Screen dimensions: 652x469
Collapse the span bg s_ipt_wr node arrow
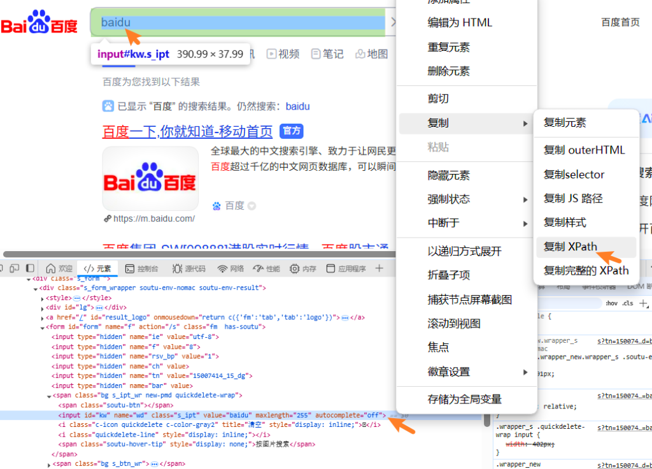click(49, 396)
